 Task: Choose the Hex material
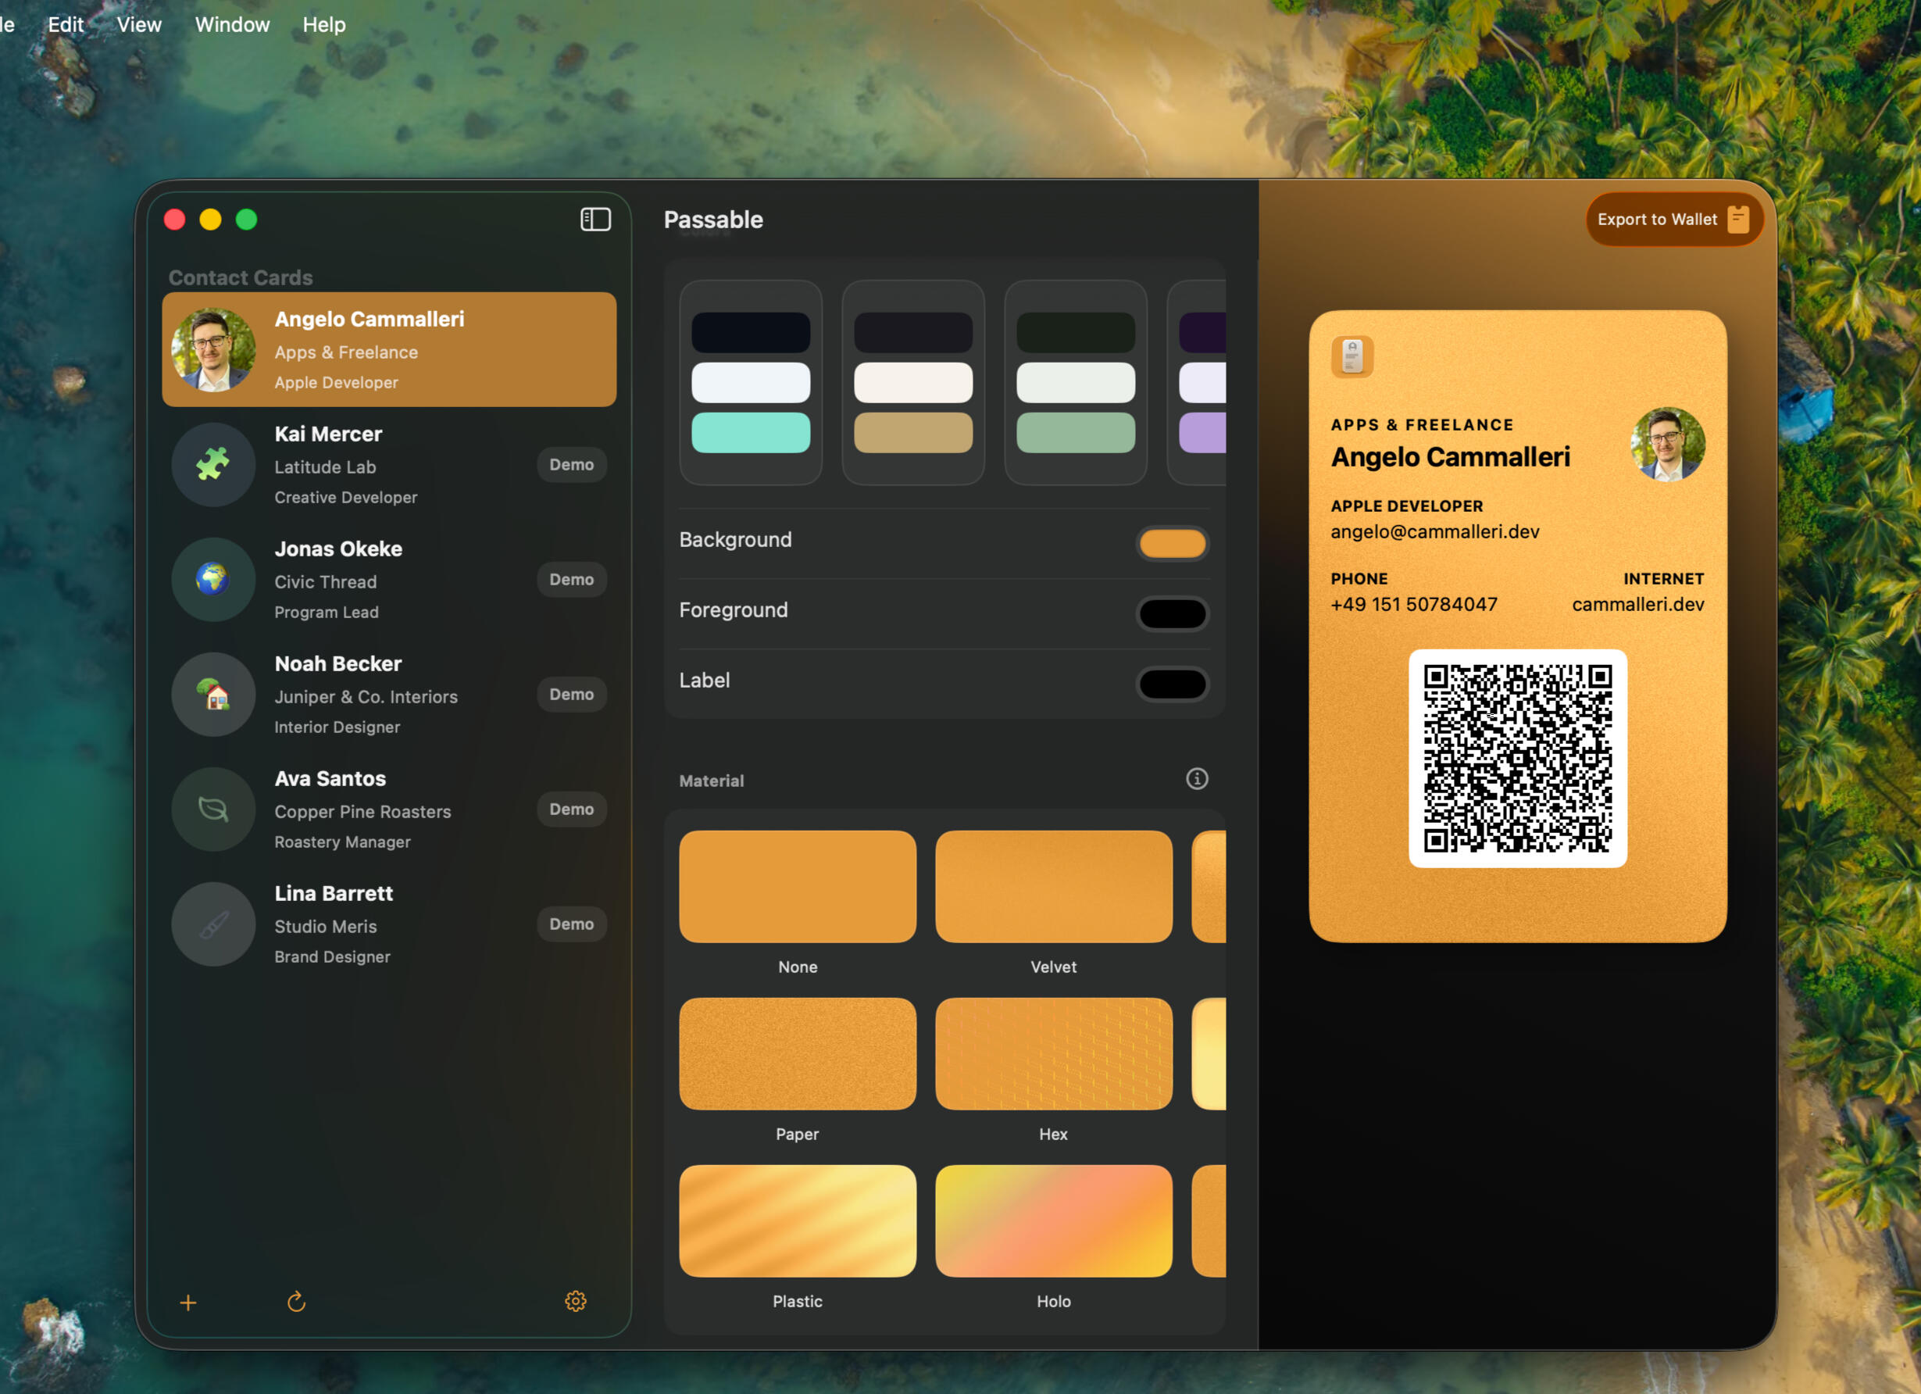click(1054, 1053)
